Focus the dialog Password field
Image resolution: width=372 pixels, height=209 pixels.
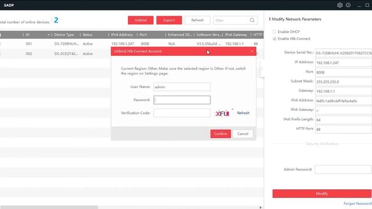182,100
